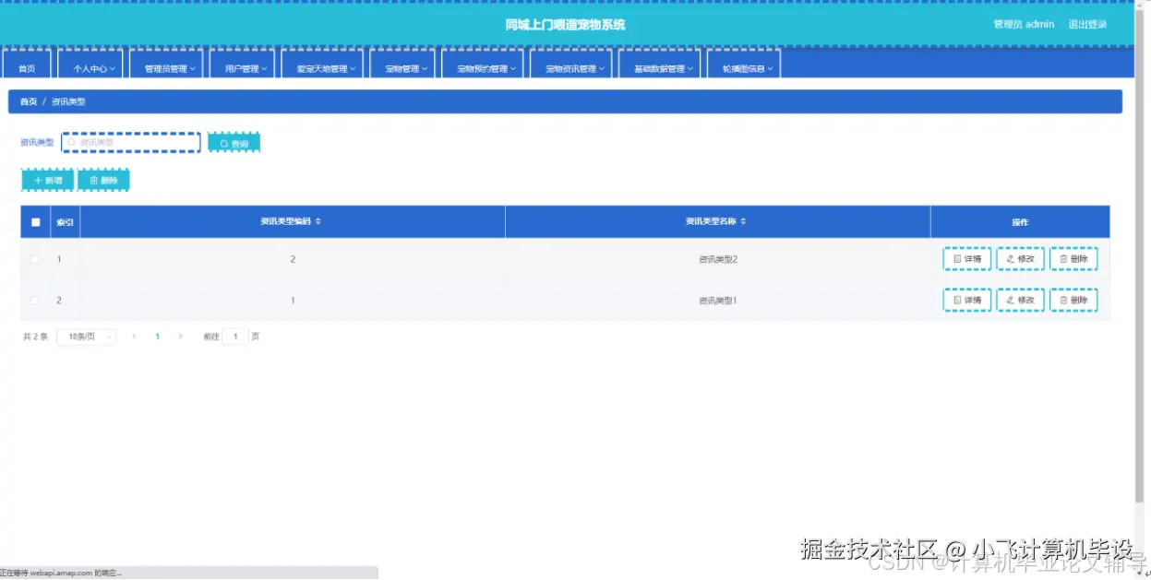Expand the 基础数据管理 menu
The width and height of the screenshot is (1151, 580).
point(660,65)
